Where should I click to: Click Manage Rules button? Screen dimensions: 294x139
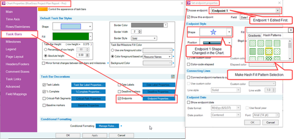coord(107,126)
